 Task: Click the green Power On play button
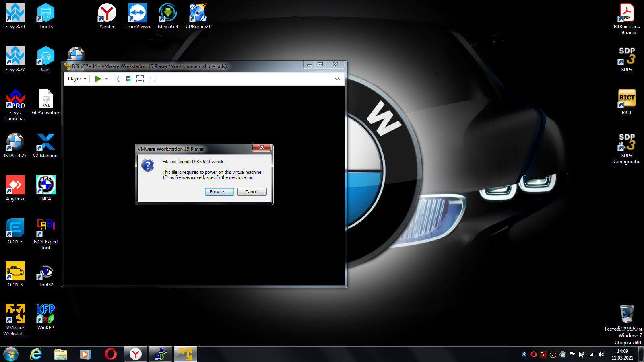click(x=98, y=79)
